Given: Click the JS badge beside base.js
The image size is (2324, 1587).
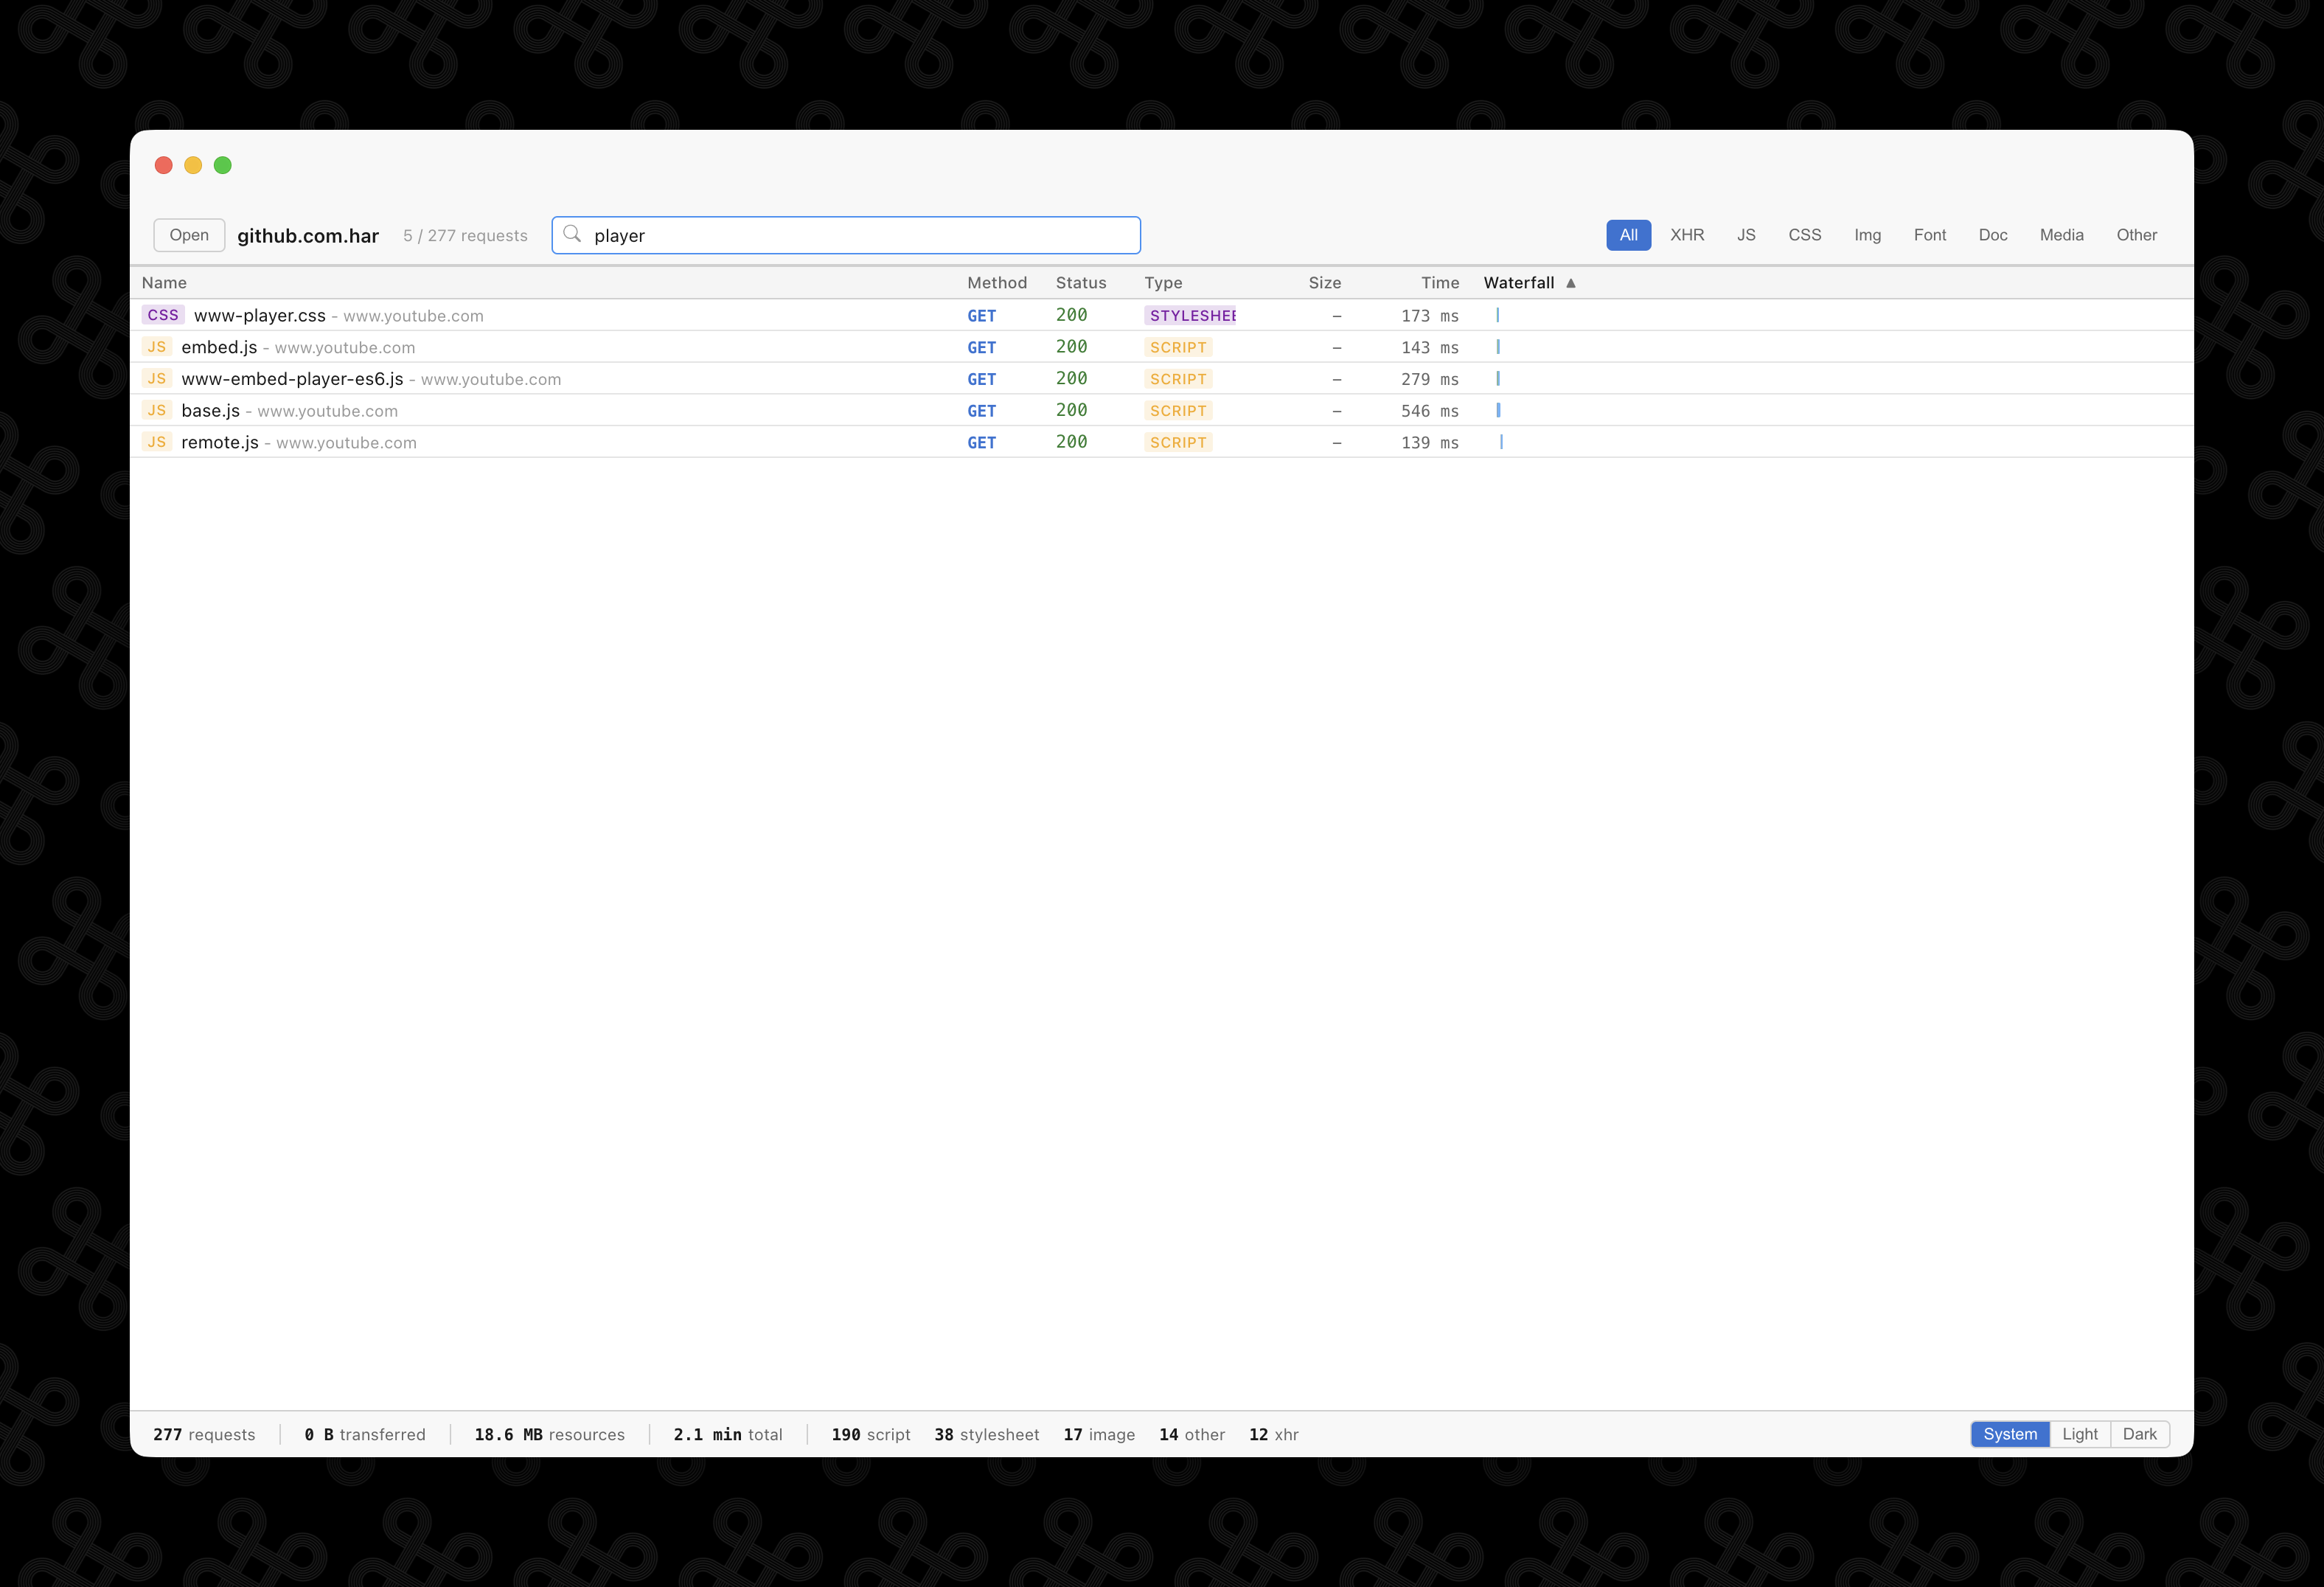Looking at the screenshot, I should click(x=157, y=410).
